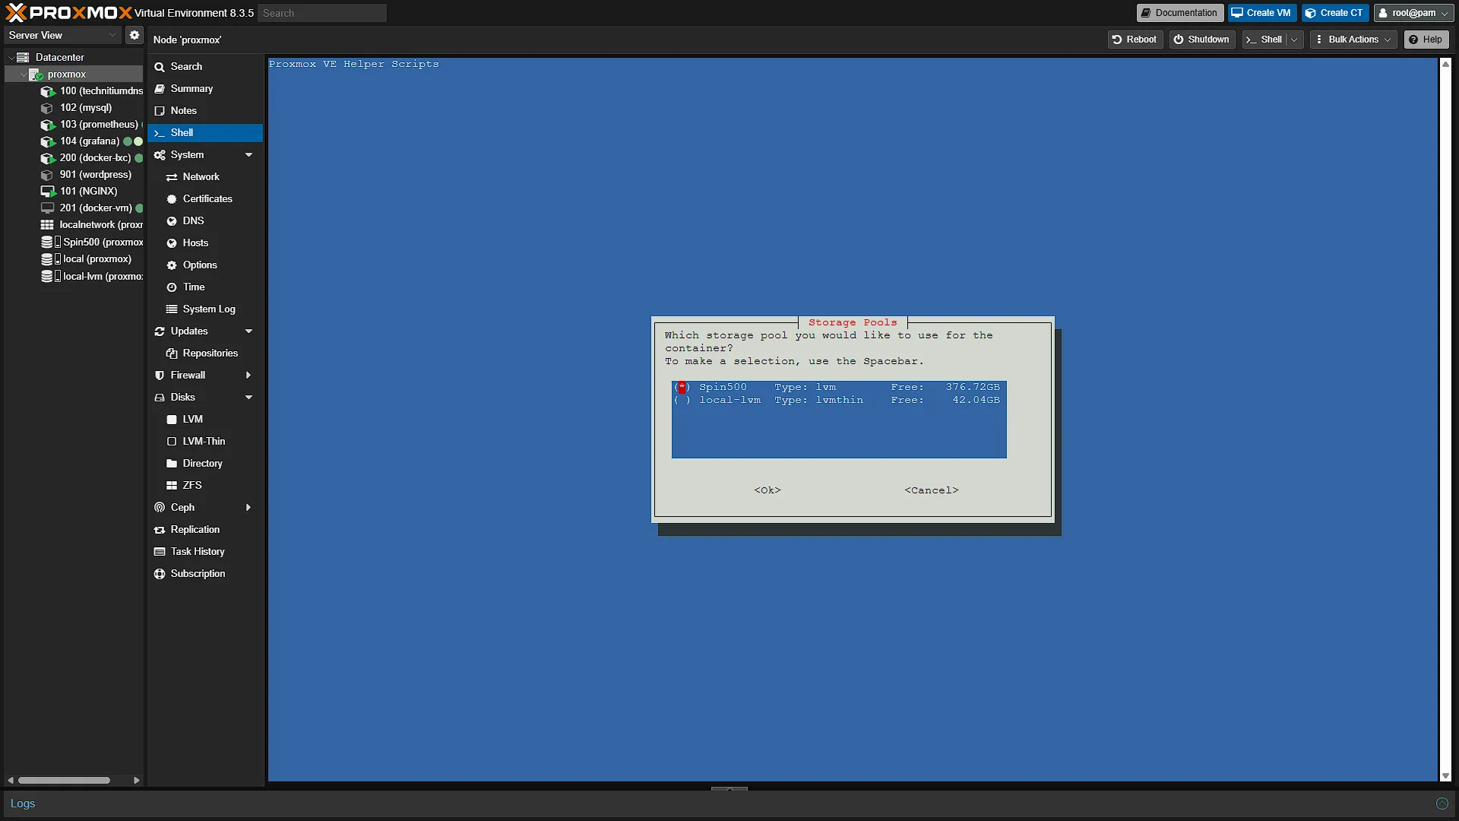Click the Firewall shield icon
This screenshot has width=1459, height=821.
point(160,376)
